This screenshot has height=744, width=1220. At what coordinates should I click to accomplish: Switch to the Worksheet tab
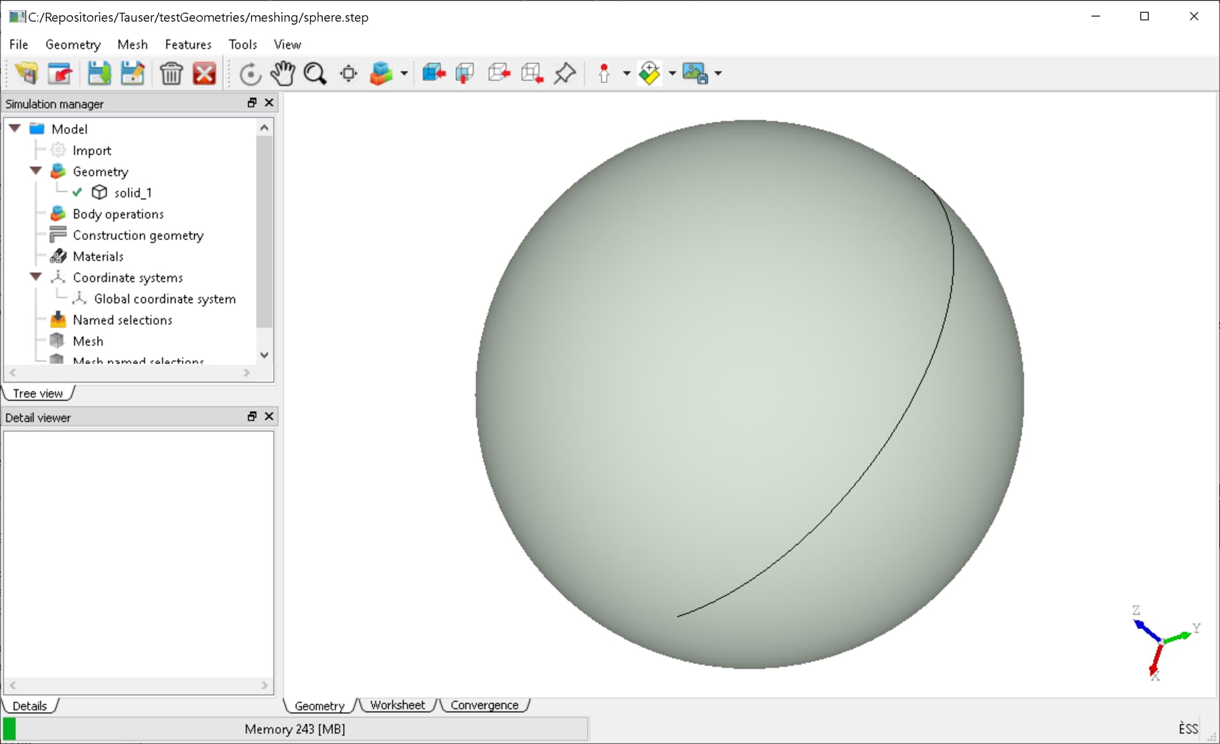pyautogui.click(x=398, y=705)
